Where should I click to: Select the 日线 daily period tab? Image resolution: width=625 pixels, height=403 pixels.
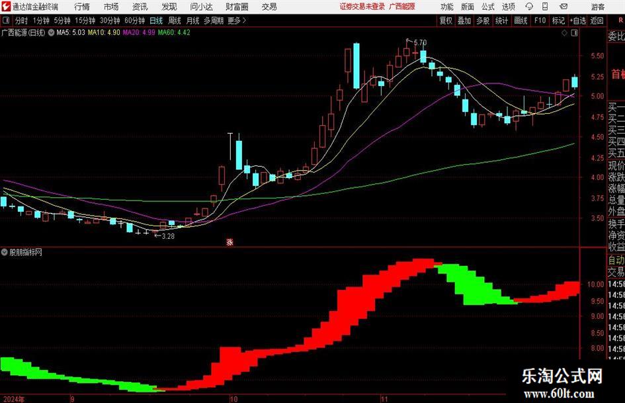pos(156,21)
